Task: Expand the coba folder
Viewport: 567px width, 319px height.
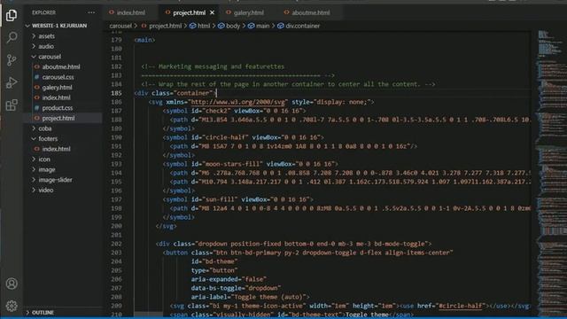Action: click(45, 128)
